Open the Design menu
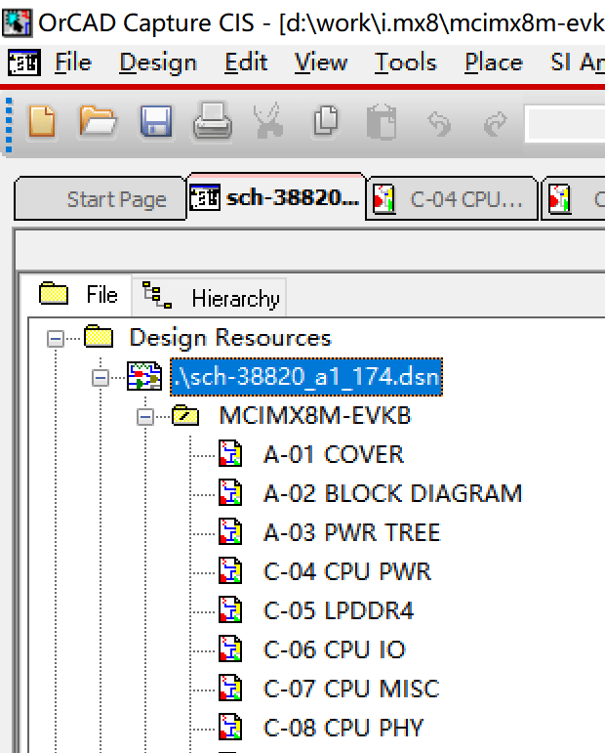 point(158,63)
